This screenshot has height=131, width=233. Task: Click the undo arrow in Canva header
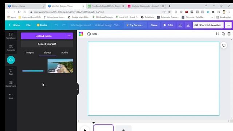point(56,25)
